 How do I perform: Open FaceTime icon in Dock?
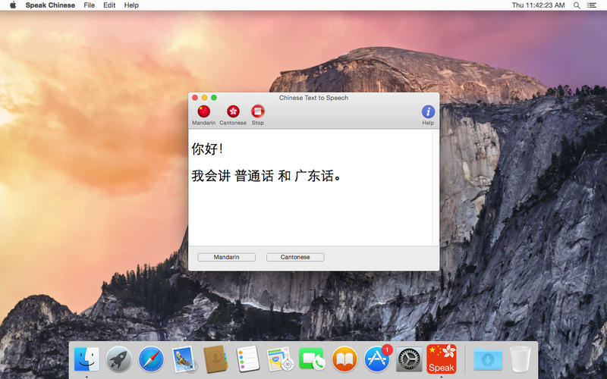click(312, 359)
